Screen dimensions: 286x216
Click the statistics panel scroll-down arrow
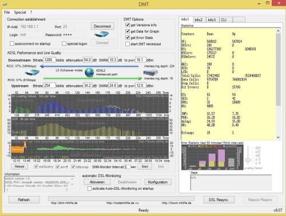(x=278, y=137)
